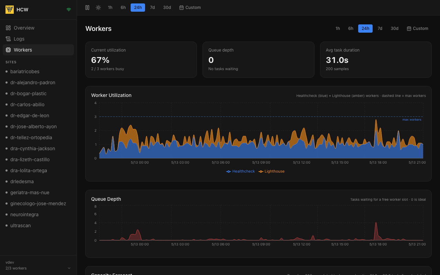Viewport: 440px width, 275px height.
Task: Select 7d range beside Workers heading
Action: pyautogui.click(x=380, y=29)
